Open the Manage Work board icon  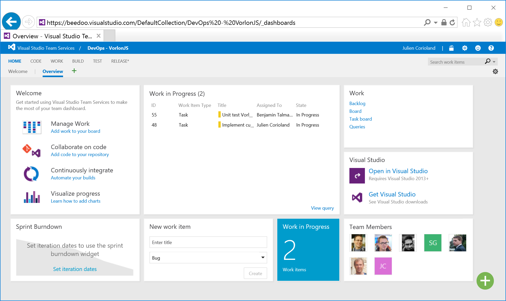pos(32,127)
